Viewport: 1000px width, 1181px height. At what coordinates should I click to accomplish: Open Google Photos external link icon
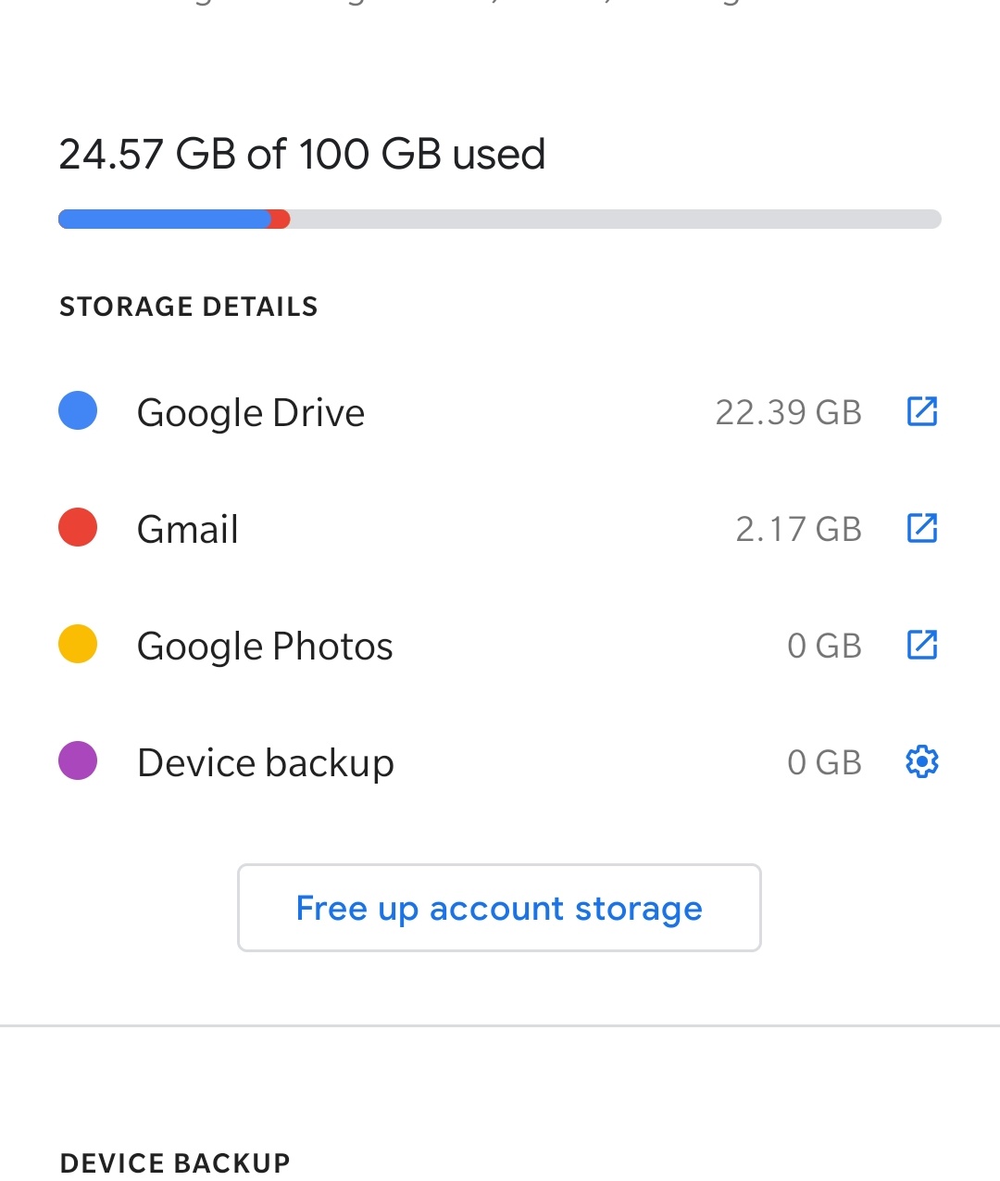point(922,645)
